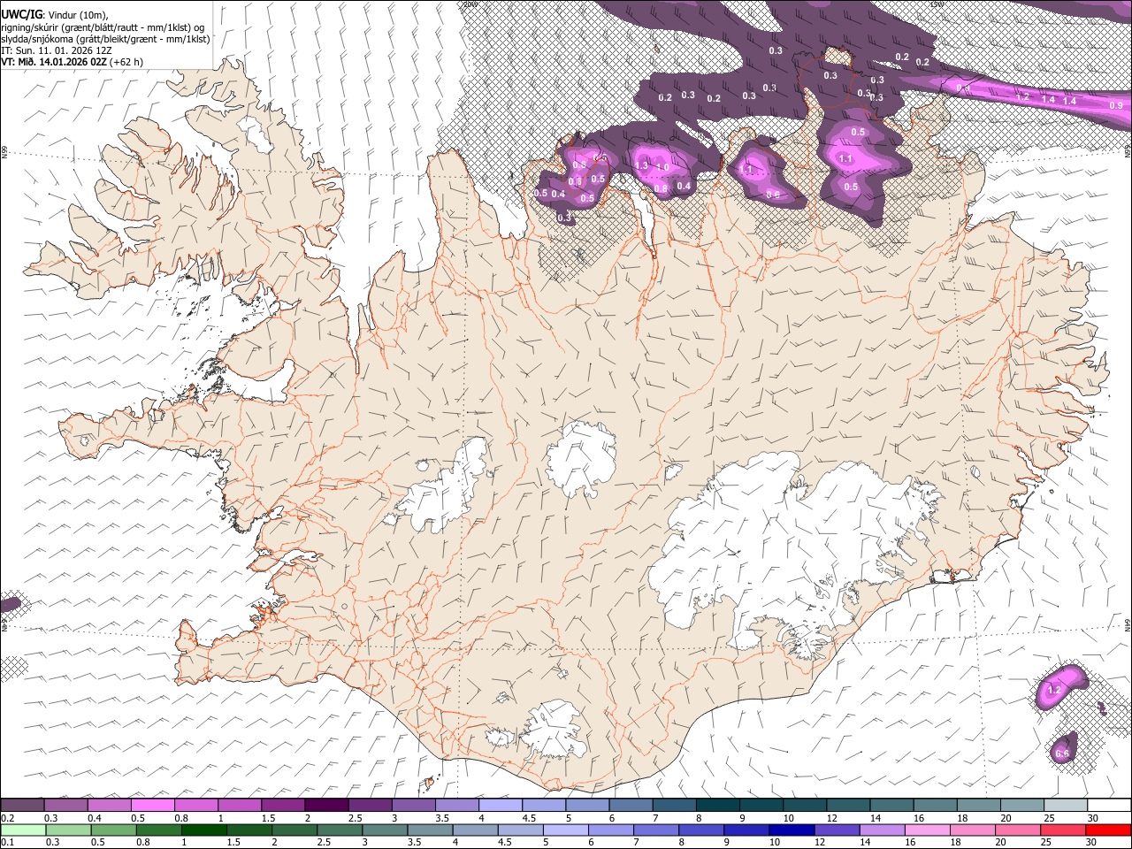Click the 'IT: Sun. 11. 01. 2026 12Z' line
This screenshot has height=849, width=1132.
coord(57,50)
